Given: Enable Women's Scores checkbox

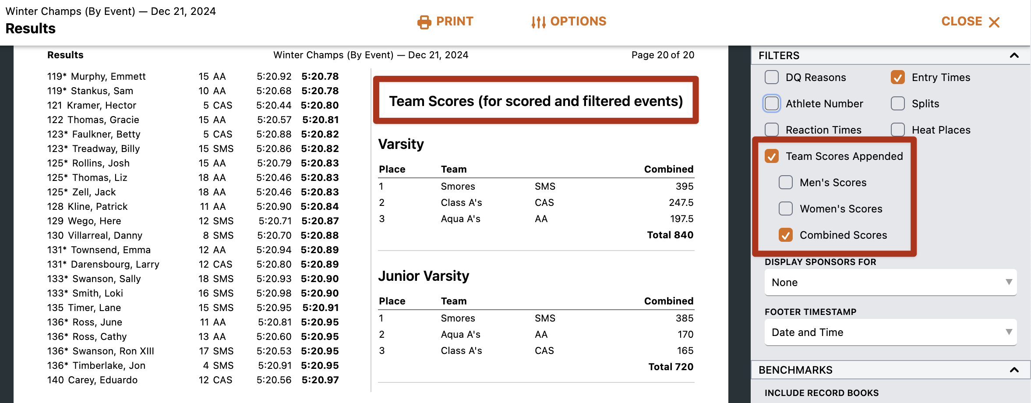Looking at the screenshot, I should 786,209.
